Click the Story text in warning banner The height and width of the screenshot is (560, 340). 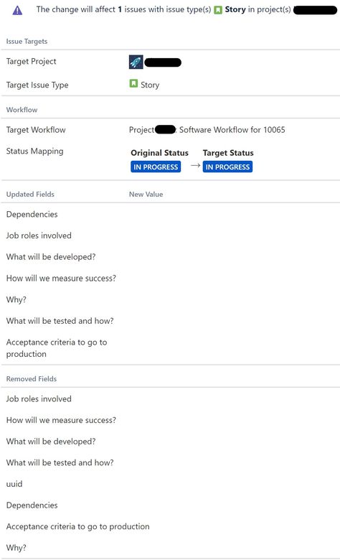coord(235,9)
